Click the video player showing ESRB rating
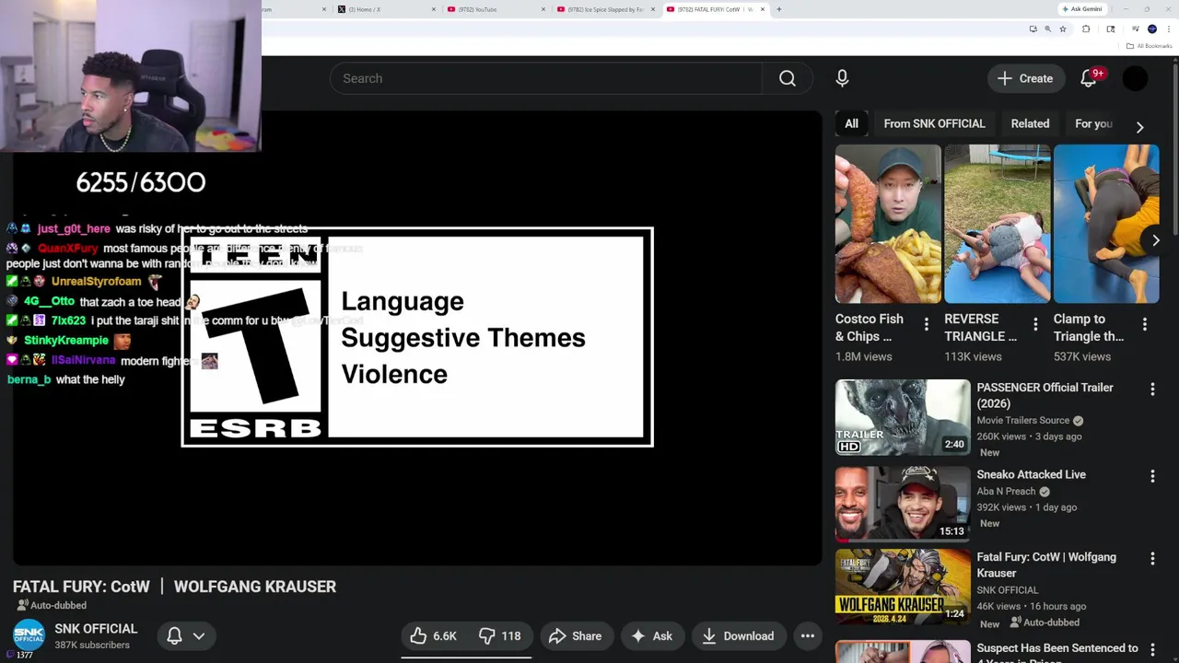1179x663 pixels. coord(417,337)
